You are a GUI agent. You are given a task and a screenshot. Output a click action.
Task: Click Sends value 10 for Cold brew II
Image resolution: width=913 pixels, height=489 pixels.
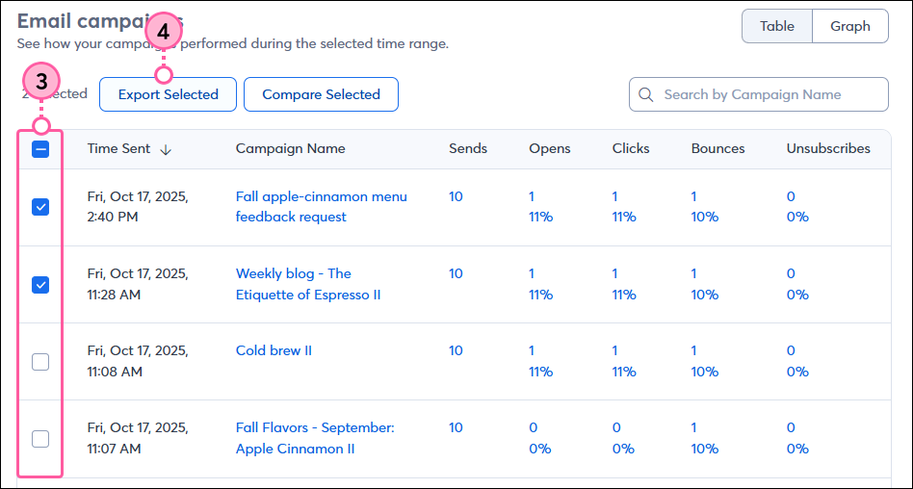(456, 350)
